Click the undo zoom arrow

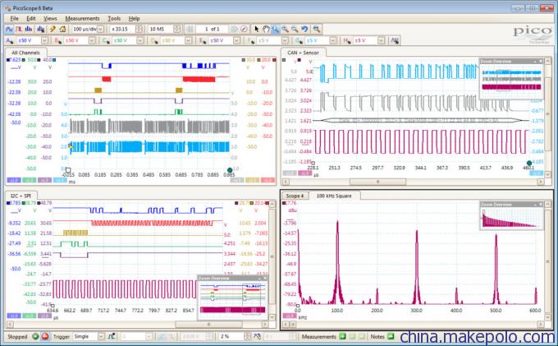click(304, 29)
